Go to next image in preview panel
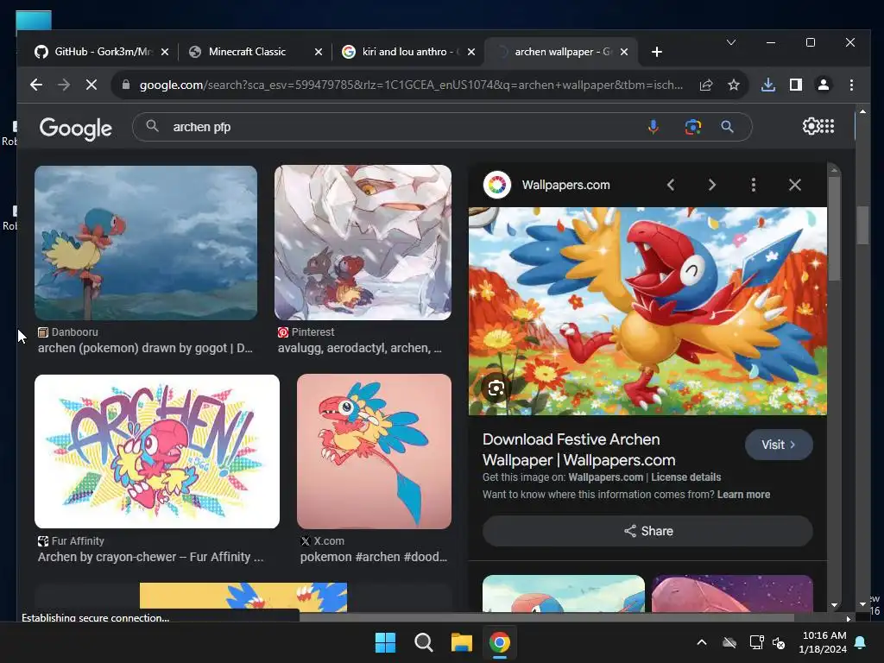 tap(711, 185)
